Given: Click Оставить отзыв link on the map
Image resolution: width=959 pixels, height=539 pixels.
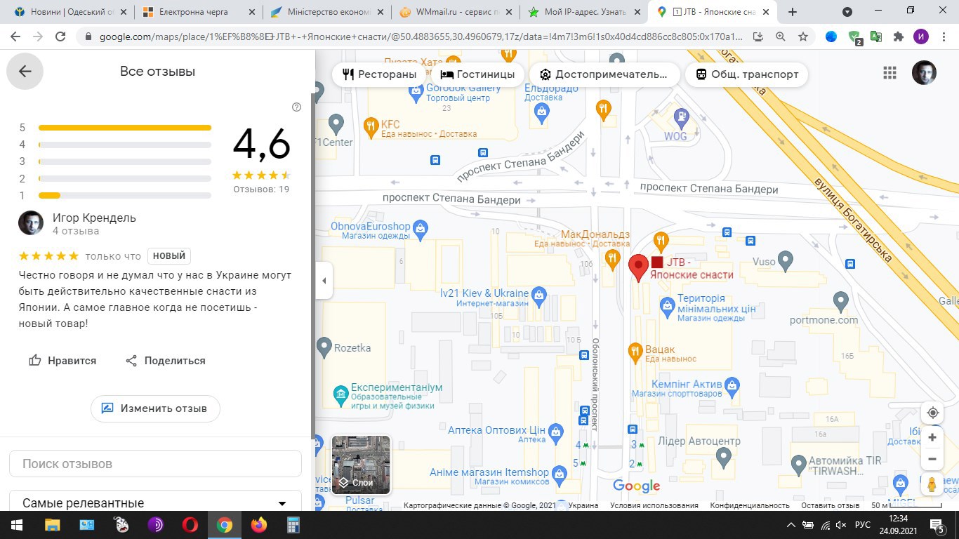Looking at the screenshot, I should (x=831, y=505).
